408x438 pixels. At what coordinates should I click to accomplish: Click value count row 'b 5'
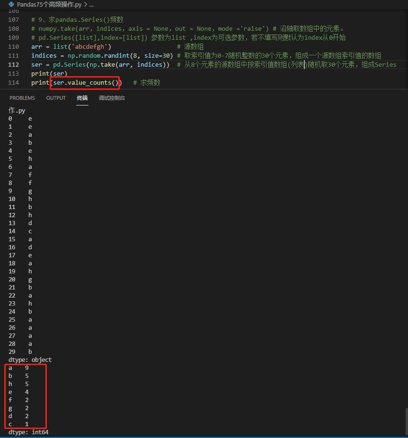[18, 376]
